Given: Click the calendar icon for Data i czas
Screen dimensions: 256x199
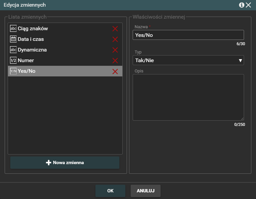Looking at the screenshot, I should pos(13,39).
